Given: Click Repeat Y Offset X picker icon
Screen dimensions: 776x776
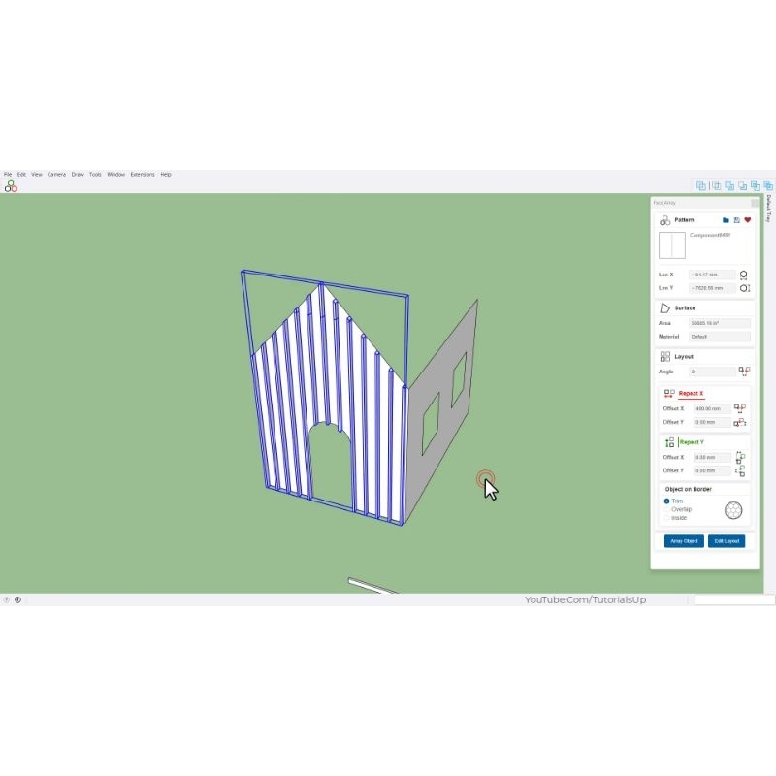Looking at the screenshot, I should 740,457.
